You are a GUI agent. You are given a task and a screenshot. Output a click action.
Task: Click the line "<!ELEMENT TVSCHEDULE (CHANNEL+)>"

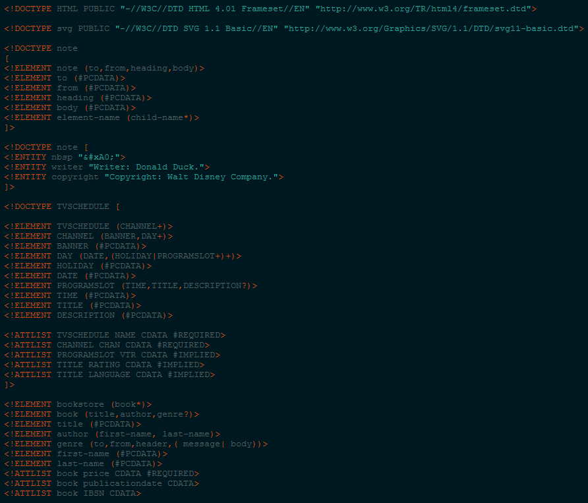pyautogui.click(x=88, y=227)
